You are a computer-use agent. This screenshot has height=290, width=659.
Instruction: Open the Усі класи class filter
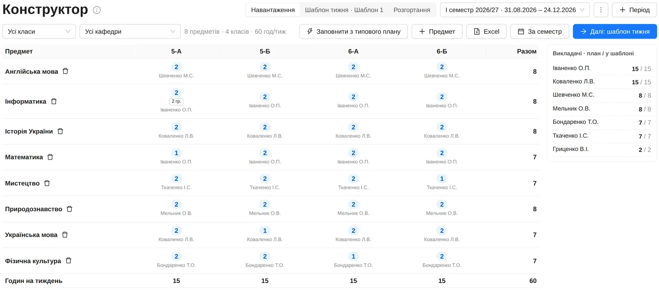coord(39,31)
